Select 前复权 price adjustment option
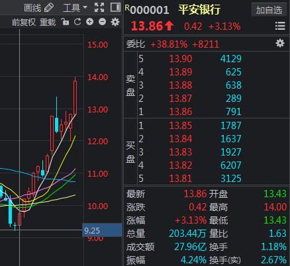 click(24, 22)
